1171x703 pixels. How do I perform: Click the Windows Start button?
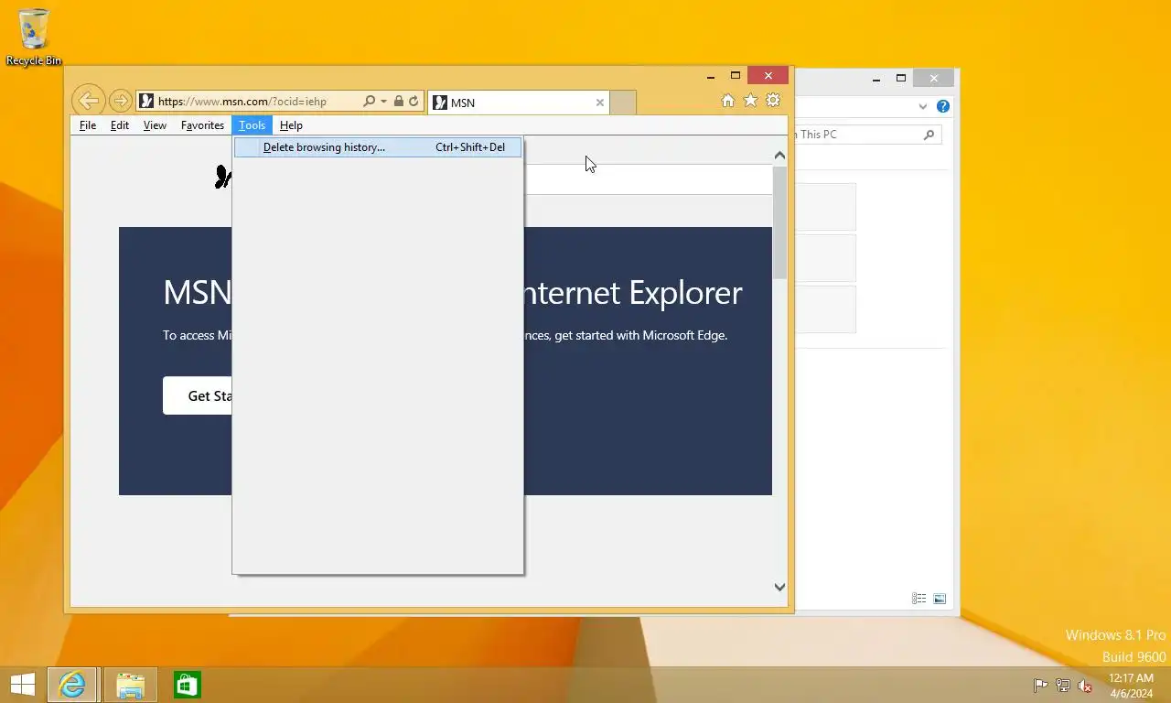(x=22, y=685)
